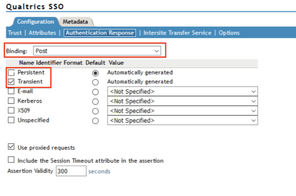Expand the Unspecified value dropdown
Image resolution: width=296 pixels, height=196 pixels.
tap(253, 120)
